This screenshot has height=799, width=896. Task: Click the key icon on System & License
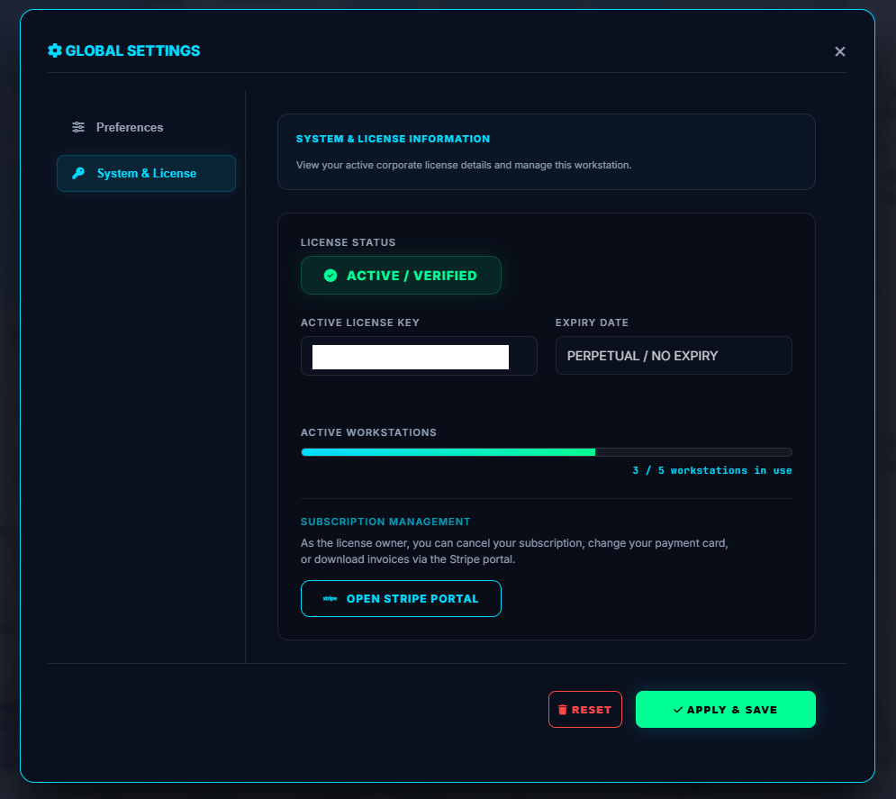coord(77,173)
